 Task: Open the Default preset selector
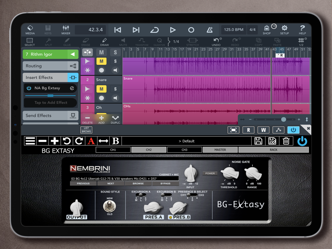click(187, 141)
